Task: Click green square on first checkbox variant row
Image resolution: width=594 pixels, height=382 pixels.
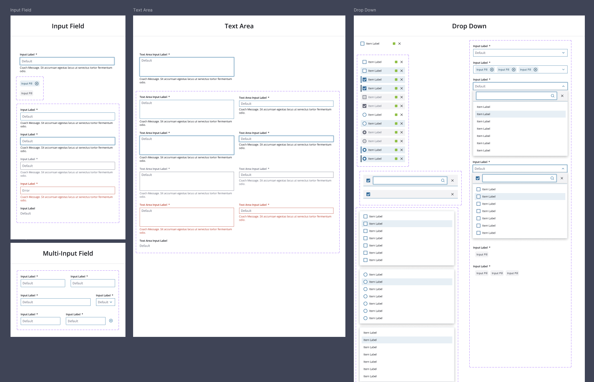Action: (x=396, y=62)
